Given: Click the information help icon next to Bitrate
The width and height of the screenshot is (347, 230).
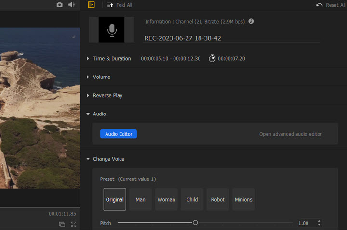Looking at the screenshot, I should 251,21.
